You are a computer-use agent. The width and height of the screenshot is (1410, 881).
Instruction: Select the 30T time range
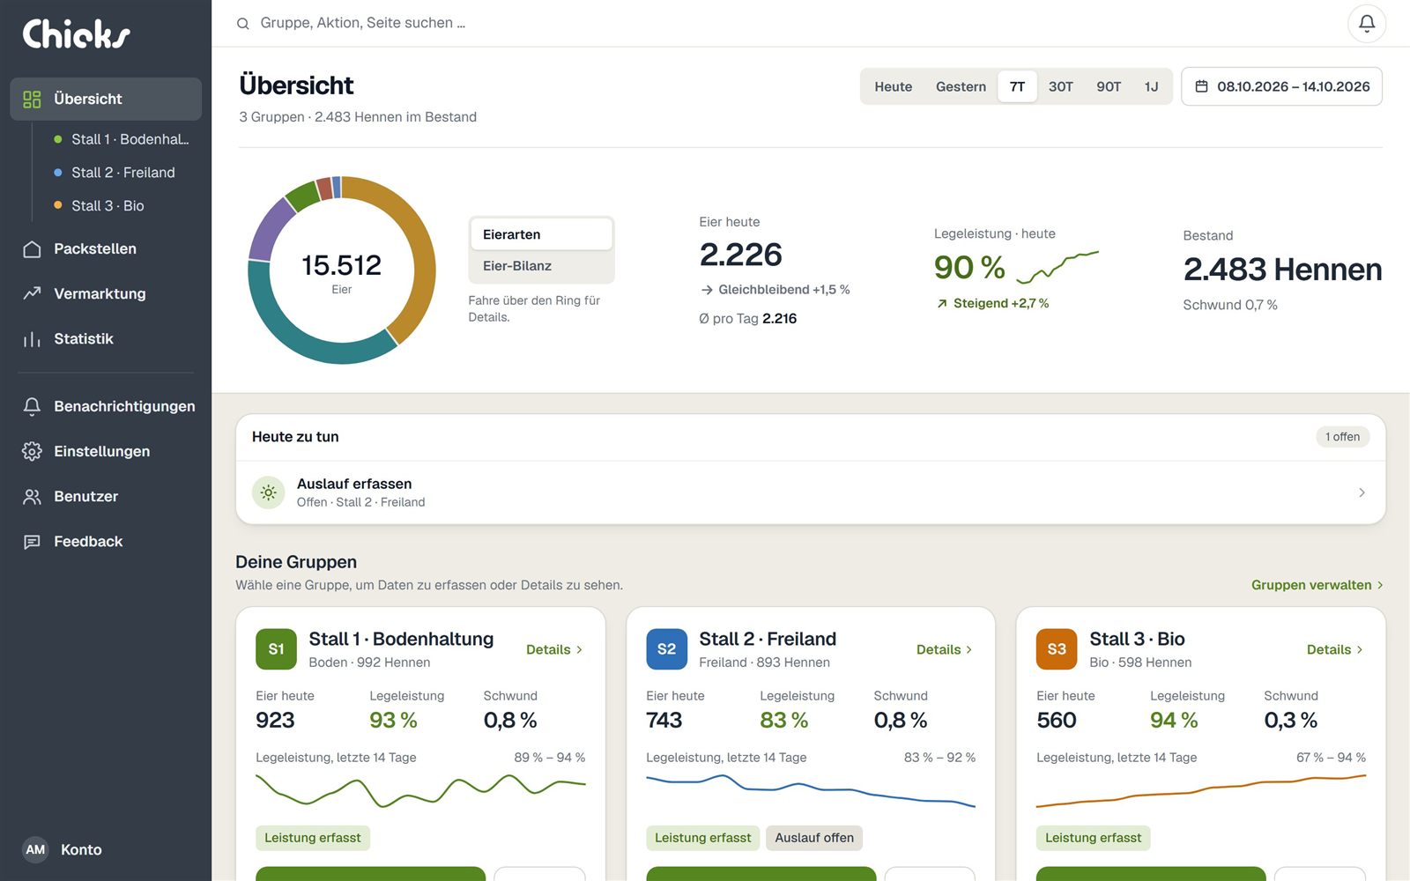(x=1060, y=86)
